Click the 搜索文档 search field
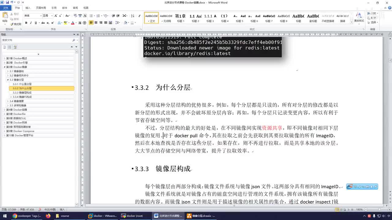This screenshot has height=220, width=392. [x=37, y=40]
